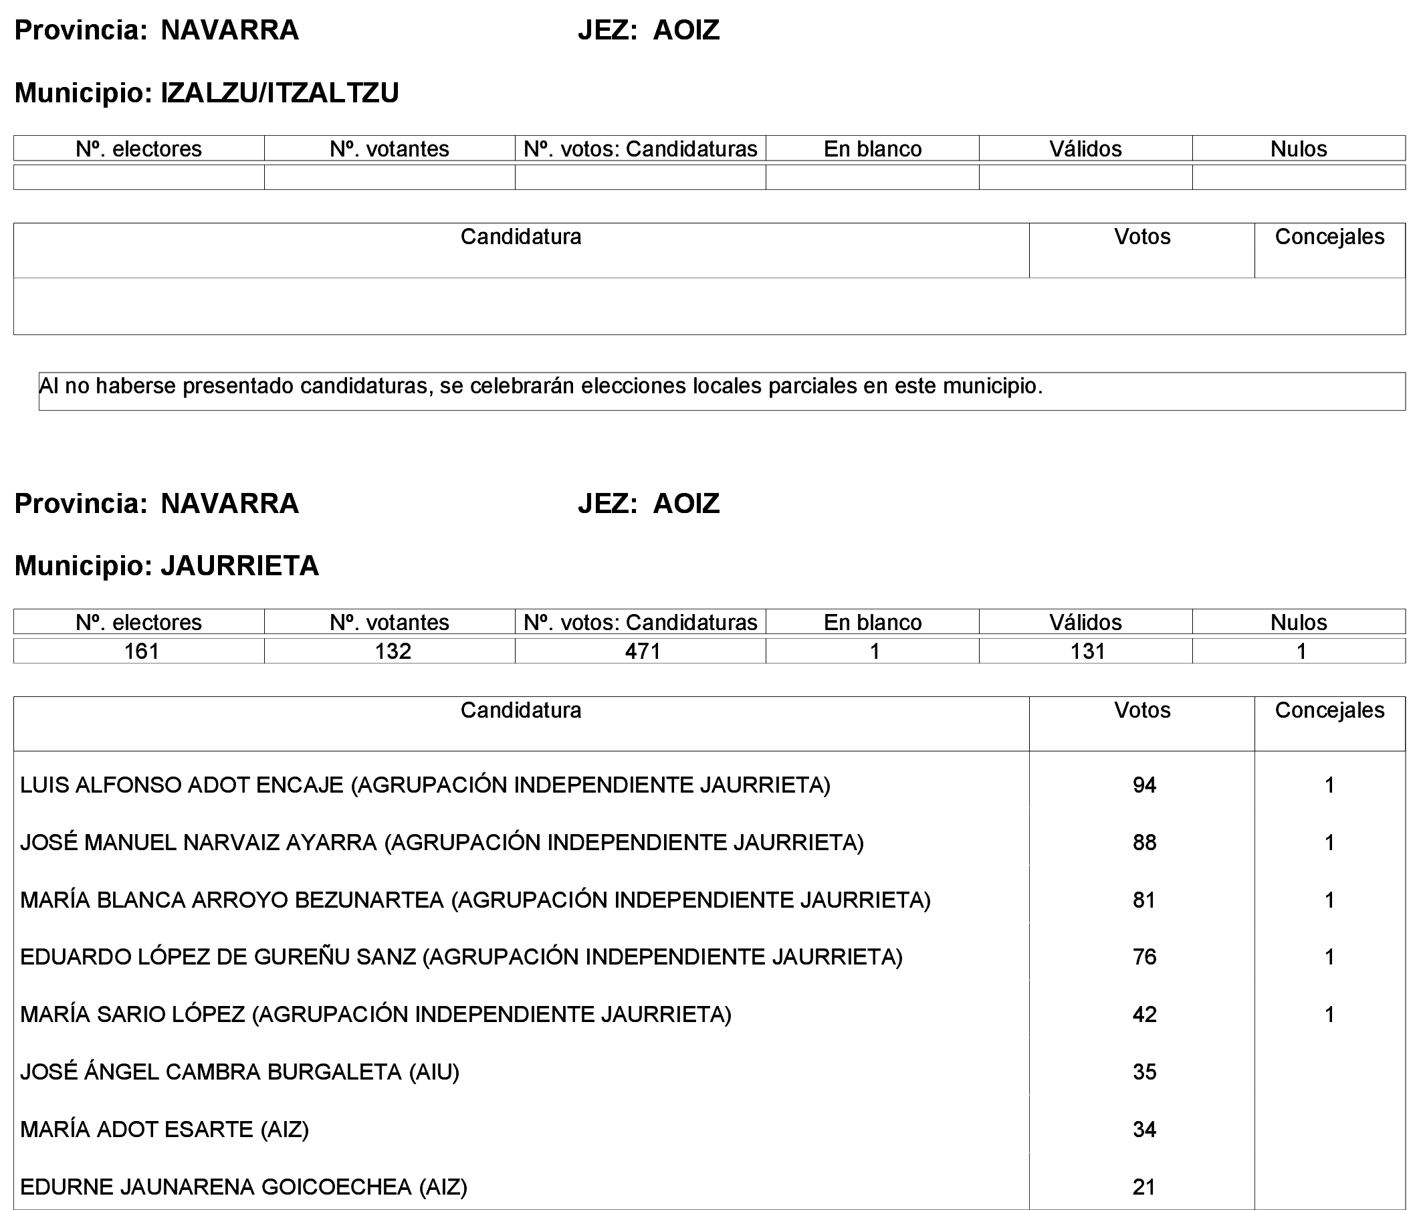The width and height of the screenshot is (1421, 1210).
Task: Click Izalzu 'Válidos' header cell
Action: [1085, 149]
